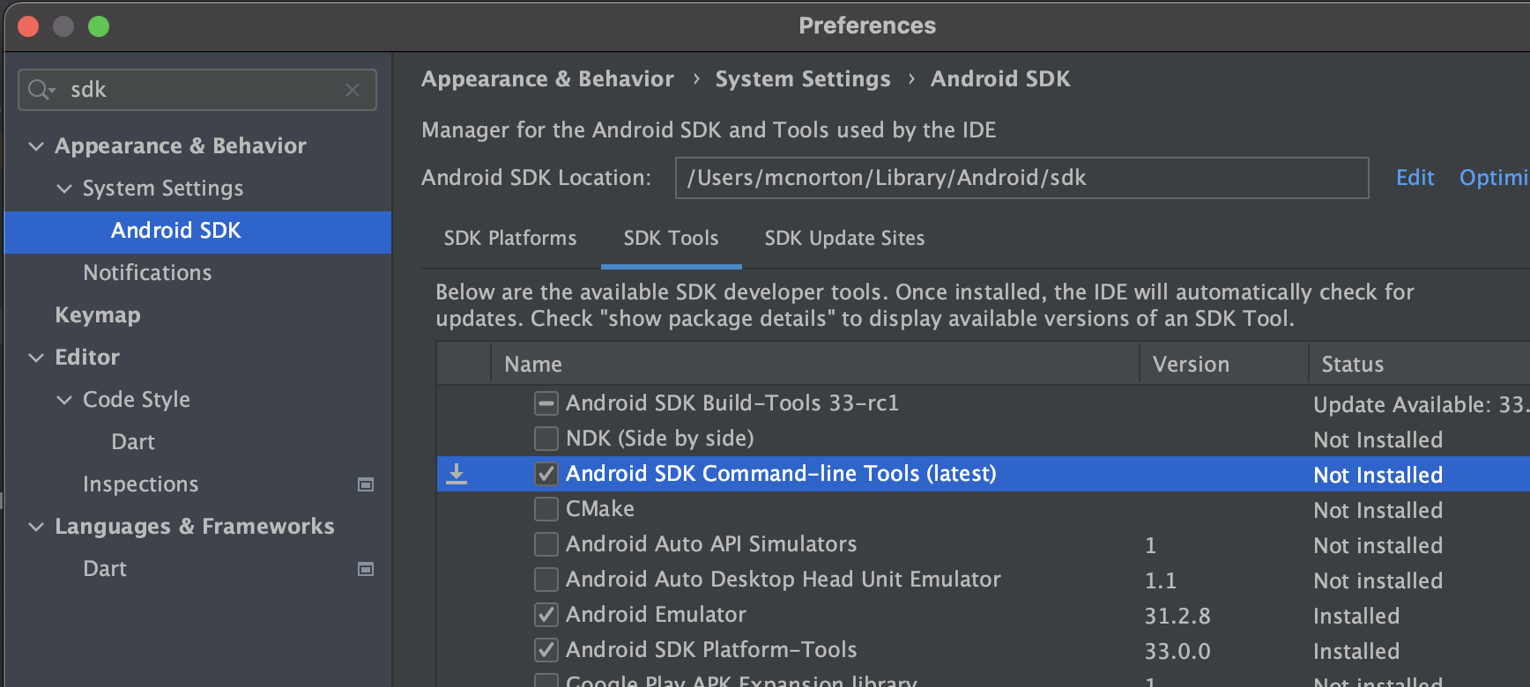Image resolution: width=1530 pixels, height=687 pixels.
Task: Collapse the Code Style node
Action: click(64, 400)
